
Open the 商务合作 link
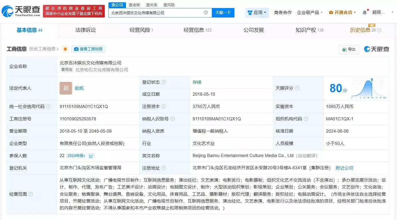pyautogui.click(x=283, y=13)
